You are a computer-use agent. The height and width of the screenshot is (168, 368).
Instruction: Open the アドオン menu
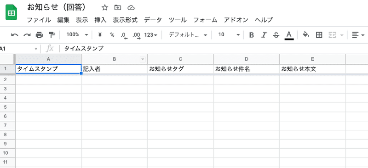click(236, 20)
